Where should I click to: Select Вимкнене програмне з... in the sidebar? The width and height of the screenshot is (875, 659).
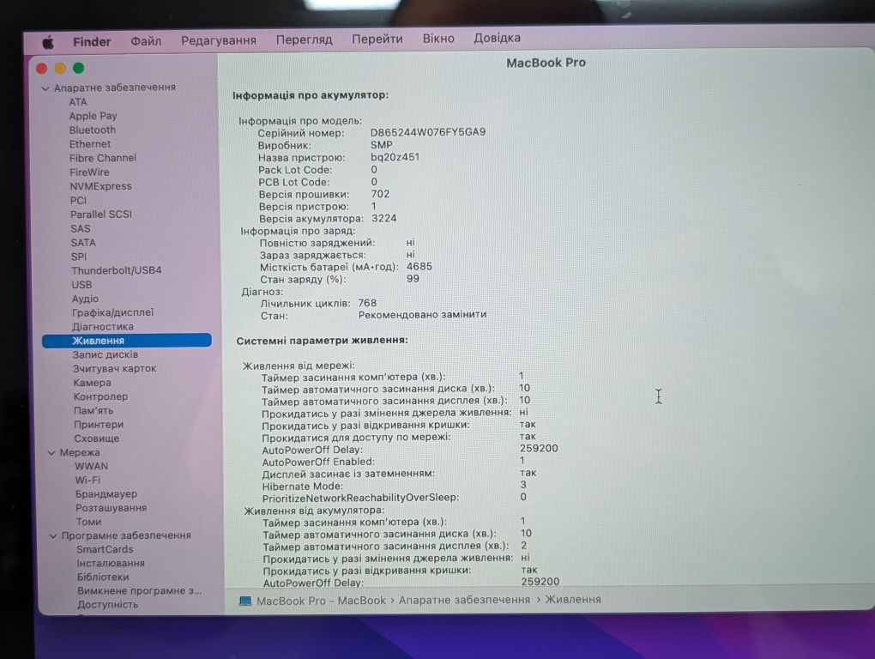coord(140,591)
